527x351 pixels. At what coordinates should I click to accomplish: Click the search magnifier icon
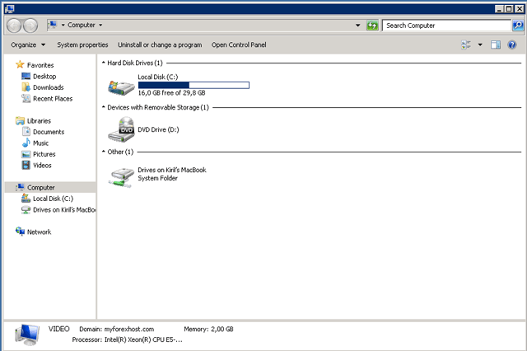click(x=518, y=26)
